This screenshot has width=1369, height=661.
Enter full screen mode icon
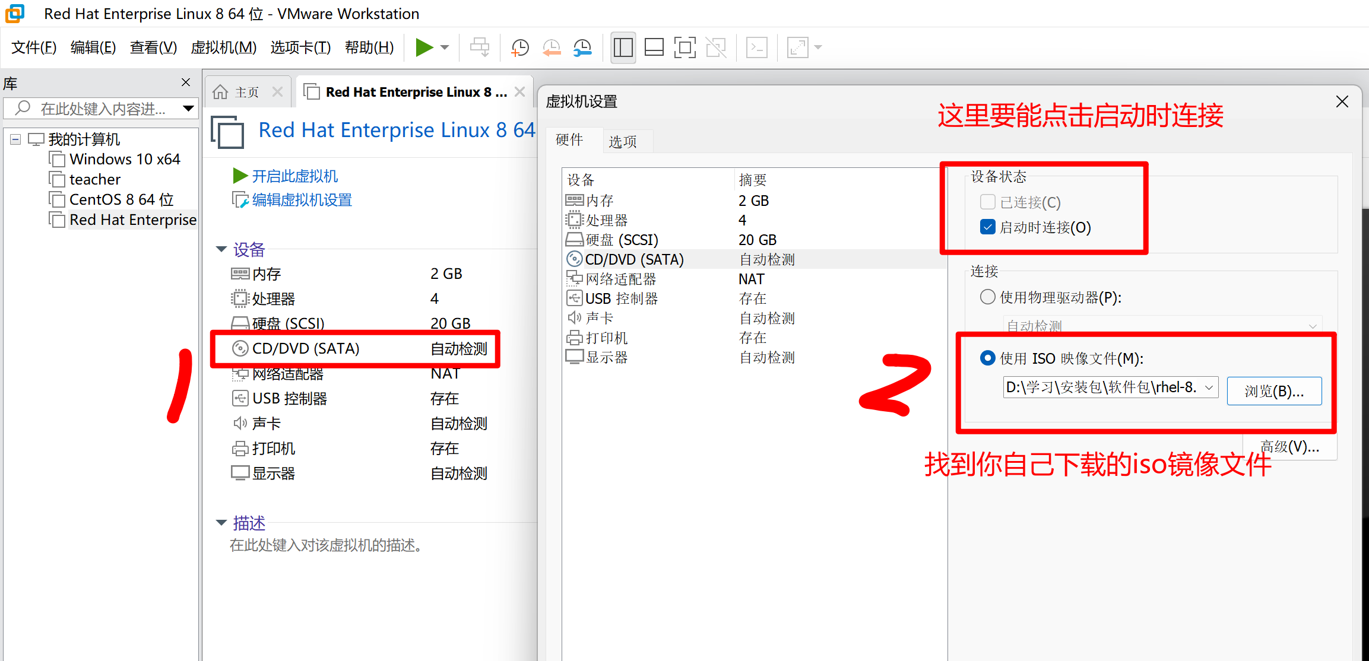click(684, 47)
